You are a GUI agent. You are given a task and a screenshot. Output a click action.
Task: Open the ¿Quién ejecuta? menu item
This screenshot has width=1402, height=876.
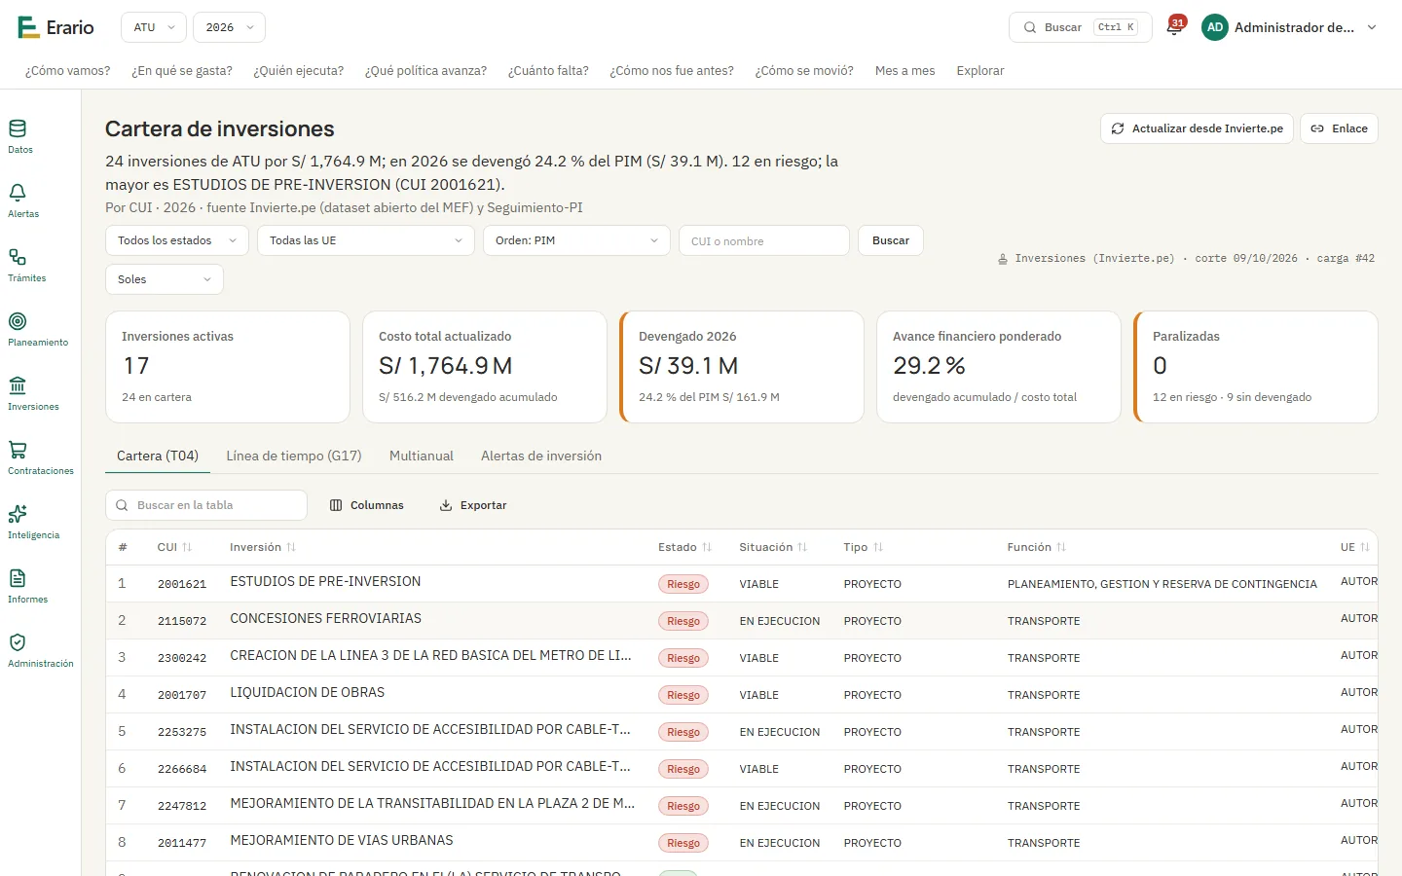[x=298, y=71]
